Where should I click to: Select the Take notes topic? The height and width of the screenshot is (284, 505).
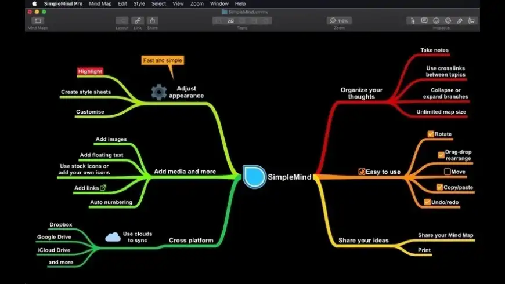point(434,50)
